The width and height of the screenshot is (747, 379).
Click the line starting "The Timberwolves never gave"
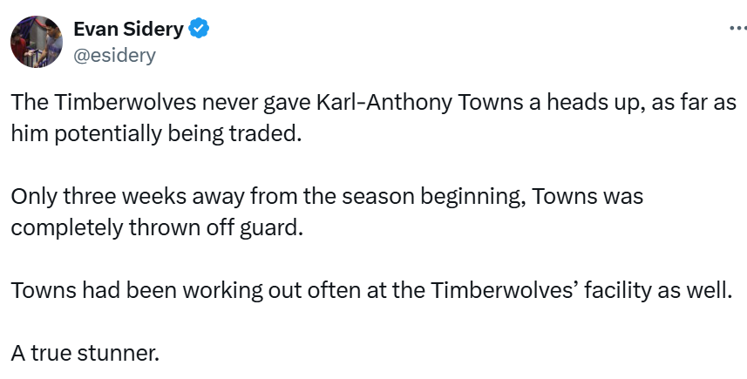(373, 102)
